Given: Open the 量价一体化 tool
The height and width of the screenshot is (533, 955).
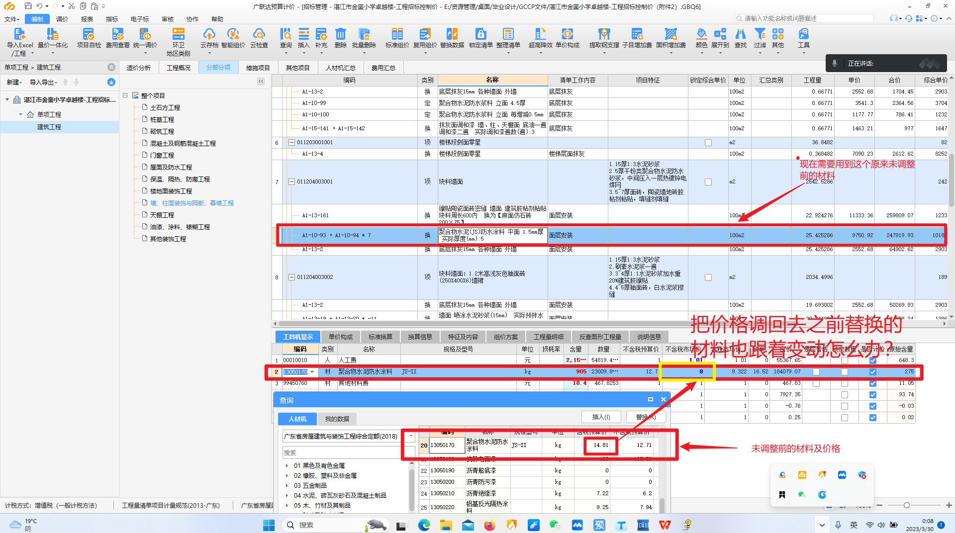Looking at the screenshot, I should [53, 38].
